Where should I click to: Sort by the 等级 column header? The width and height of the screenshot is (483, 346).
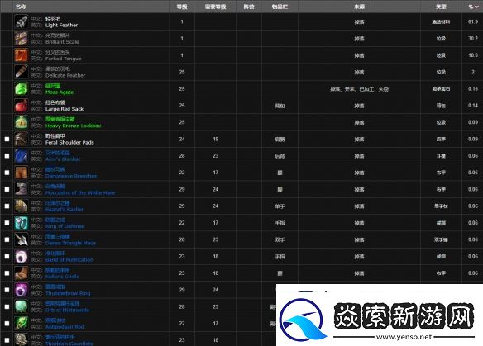point(182,7)
